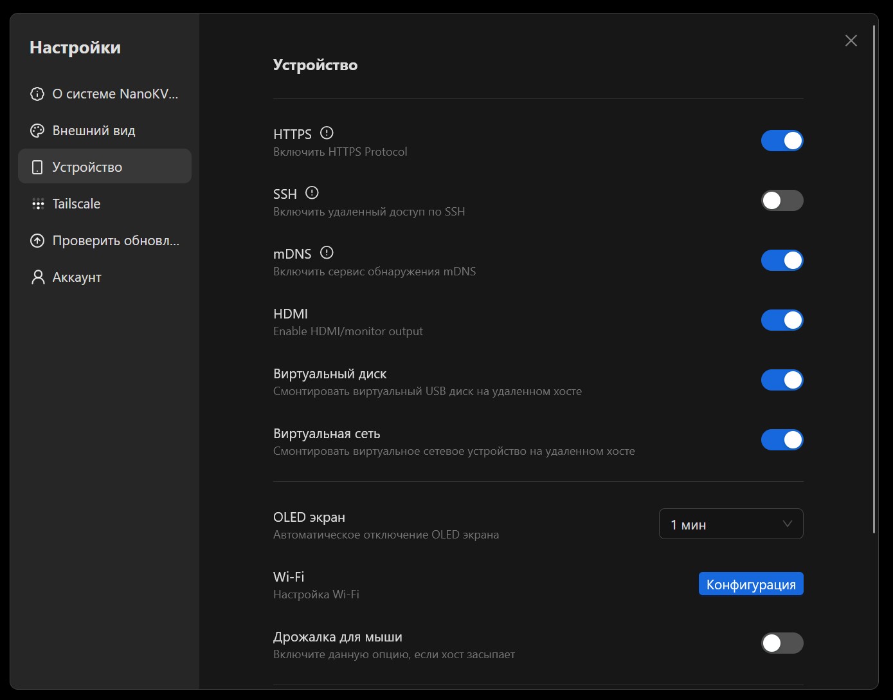893x700 pixels.
Task: Turn off the HTTPS toggle
Action: point(782,141)
